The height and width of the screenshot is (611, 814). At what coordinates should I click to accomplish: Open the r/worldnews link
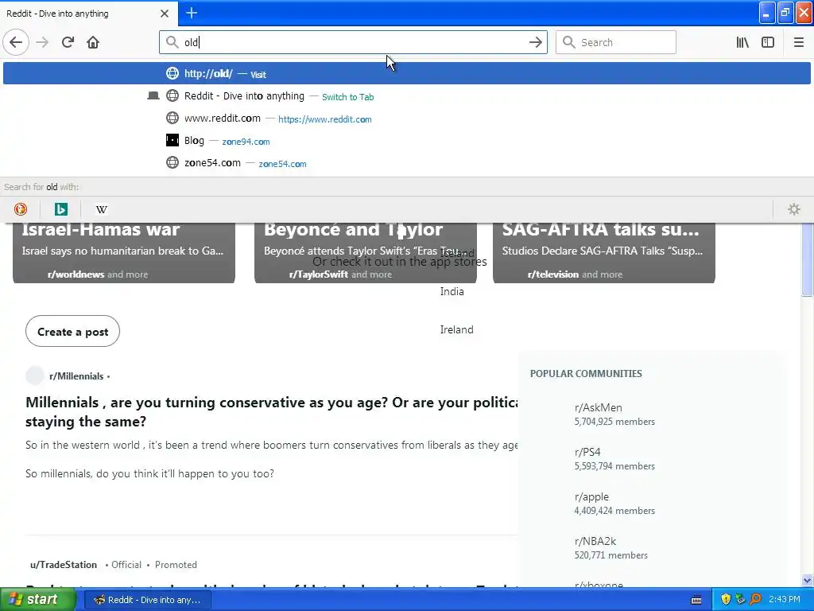click(76, 274)
